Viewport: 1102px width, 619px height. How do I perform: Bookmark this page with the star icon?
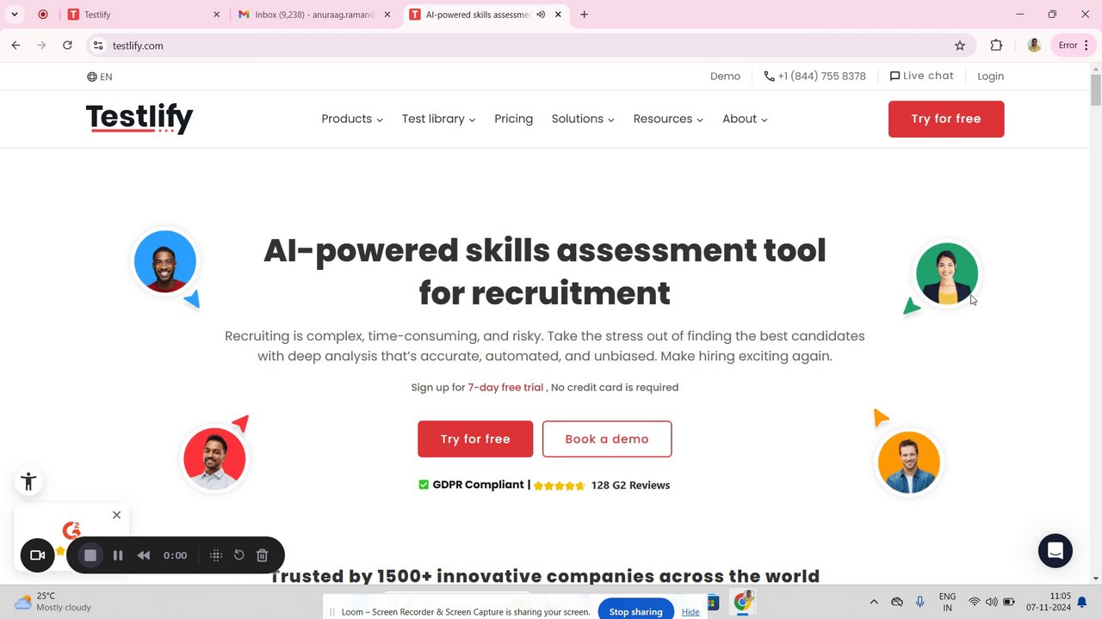960,46
